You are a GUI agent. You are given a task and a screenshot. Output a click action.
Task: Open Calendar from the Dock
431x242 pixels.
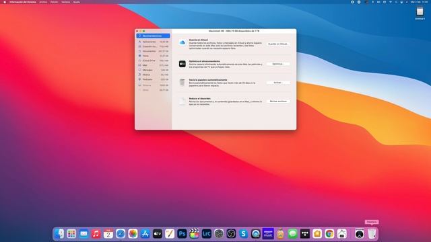pos(108,234)
